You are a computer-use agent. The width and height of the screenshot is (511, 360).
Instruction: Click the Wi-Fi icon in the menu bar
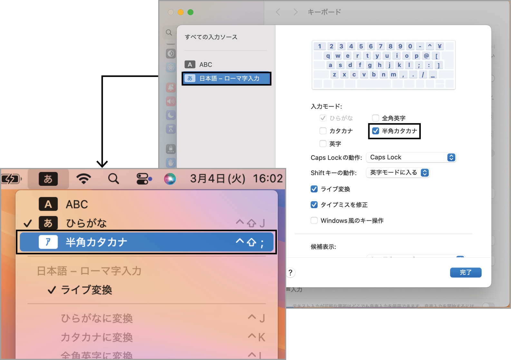83,178
